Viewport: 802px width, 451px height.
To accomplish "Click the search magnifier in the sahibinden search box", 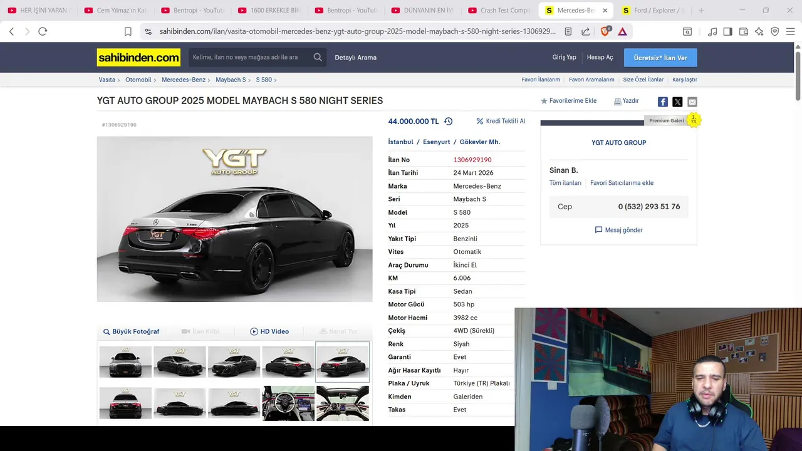I will click(318, 57).
